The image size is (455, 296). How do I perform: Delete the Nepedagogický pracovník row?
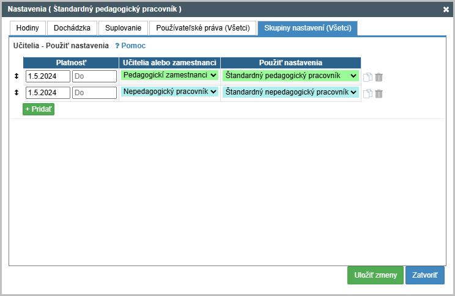(x=379, y=93)
